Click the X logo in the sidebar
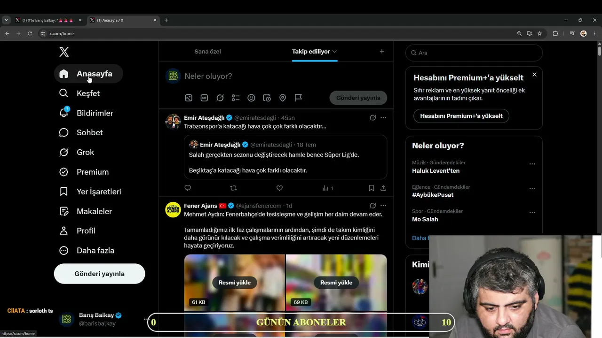 tap(64, 52)
